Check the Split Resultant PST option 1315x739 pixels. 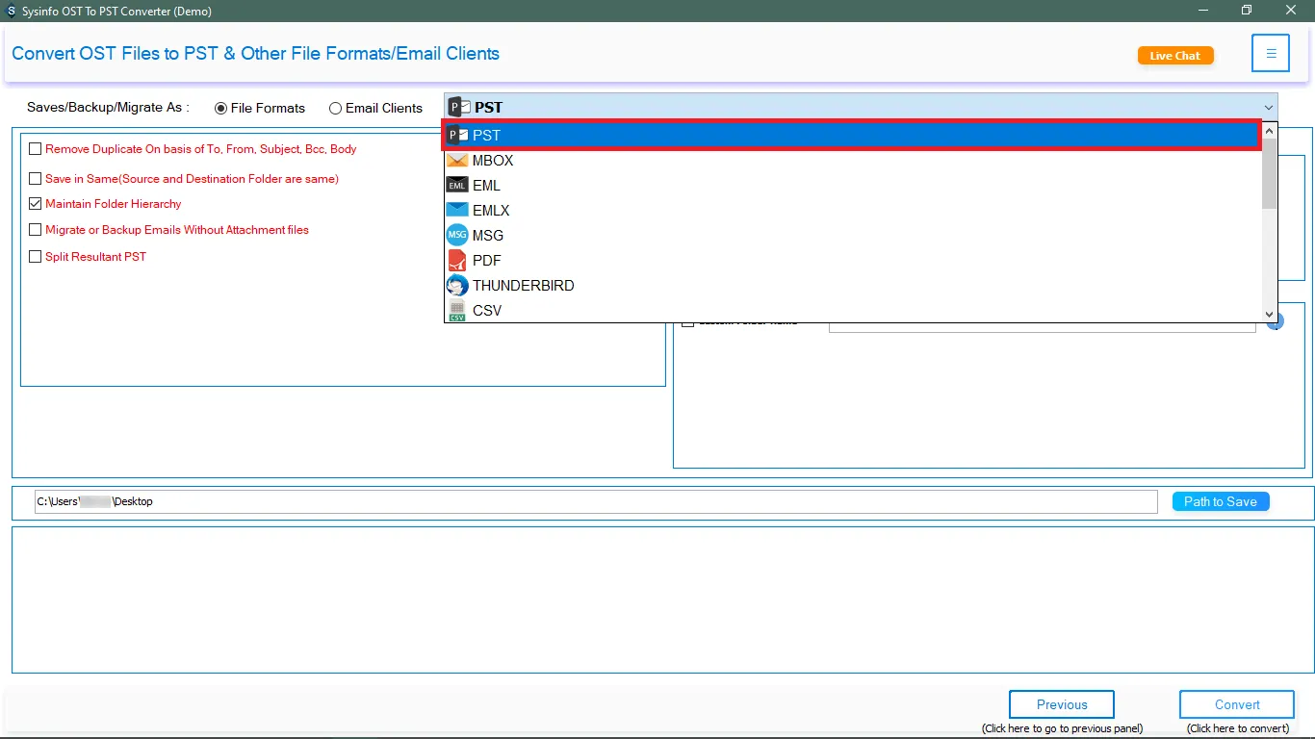(36, 257)
